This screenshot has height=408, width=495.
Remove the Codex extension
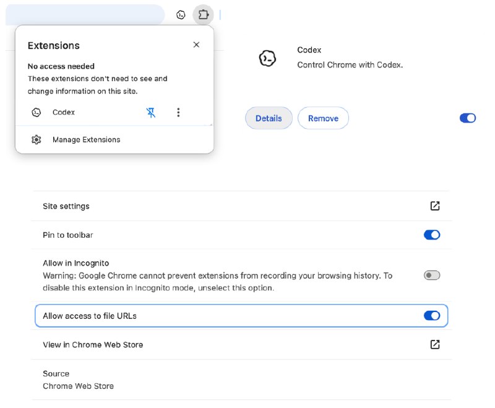(323, 118)
